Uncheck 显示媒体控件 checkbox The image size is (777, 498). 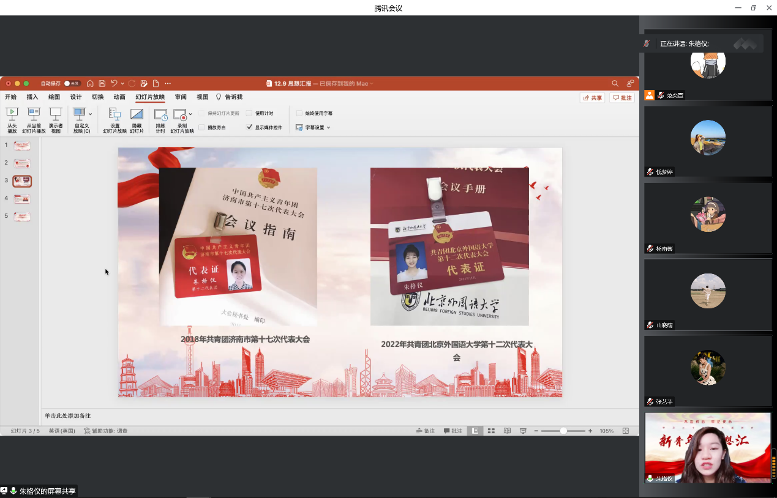pos(249,127)
